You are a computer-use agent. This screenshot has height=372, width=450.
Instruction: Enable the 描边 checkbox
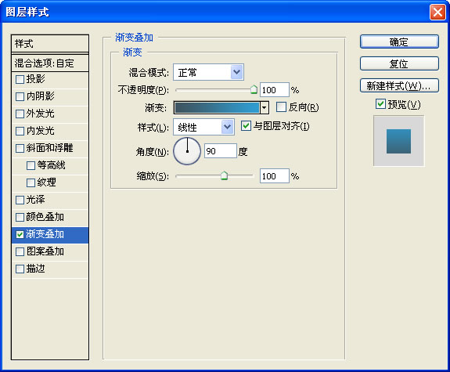click(20, 269)
